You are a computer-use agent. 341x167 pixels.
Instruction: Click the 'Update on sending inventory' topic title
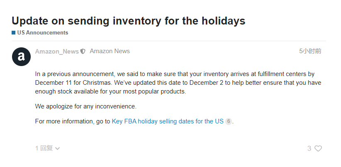click(x=128, y=21)
